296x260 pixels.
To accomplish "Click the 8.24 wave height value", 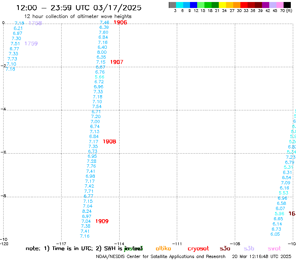I will (x=87, y=211).
